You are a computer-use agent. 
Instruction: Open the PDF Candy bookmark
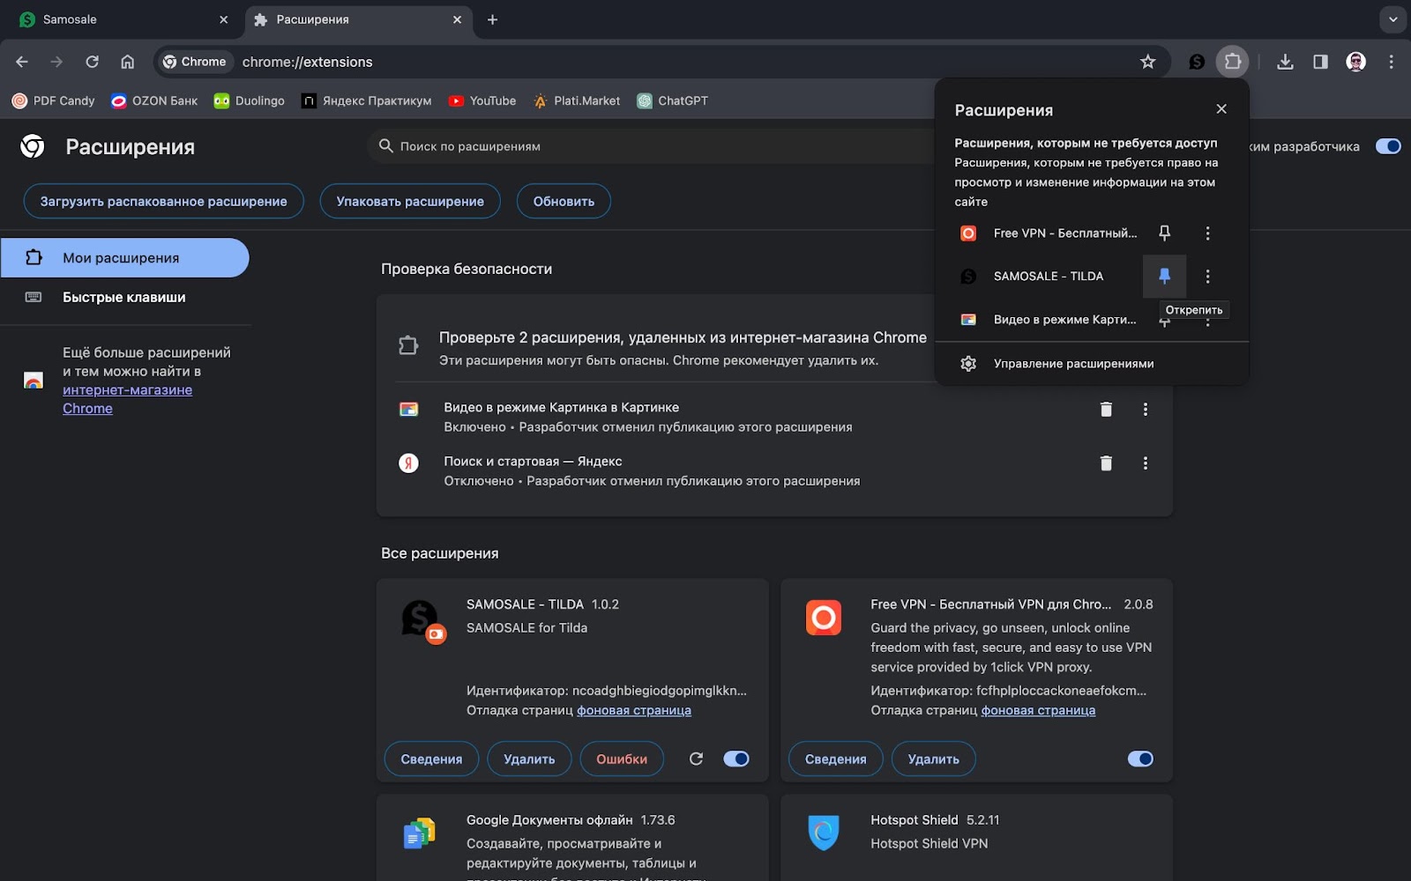point(53,100)
